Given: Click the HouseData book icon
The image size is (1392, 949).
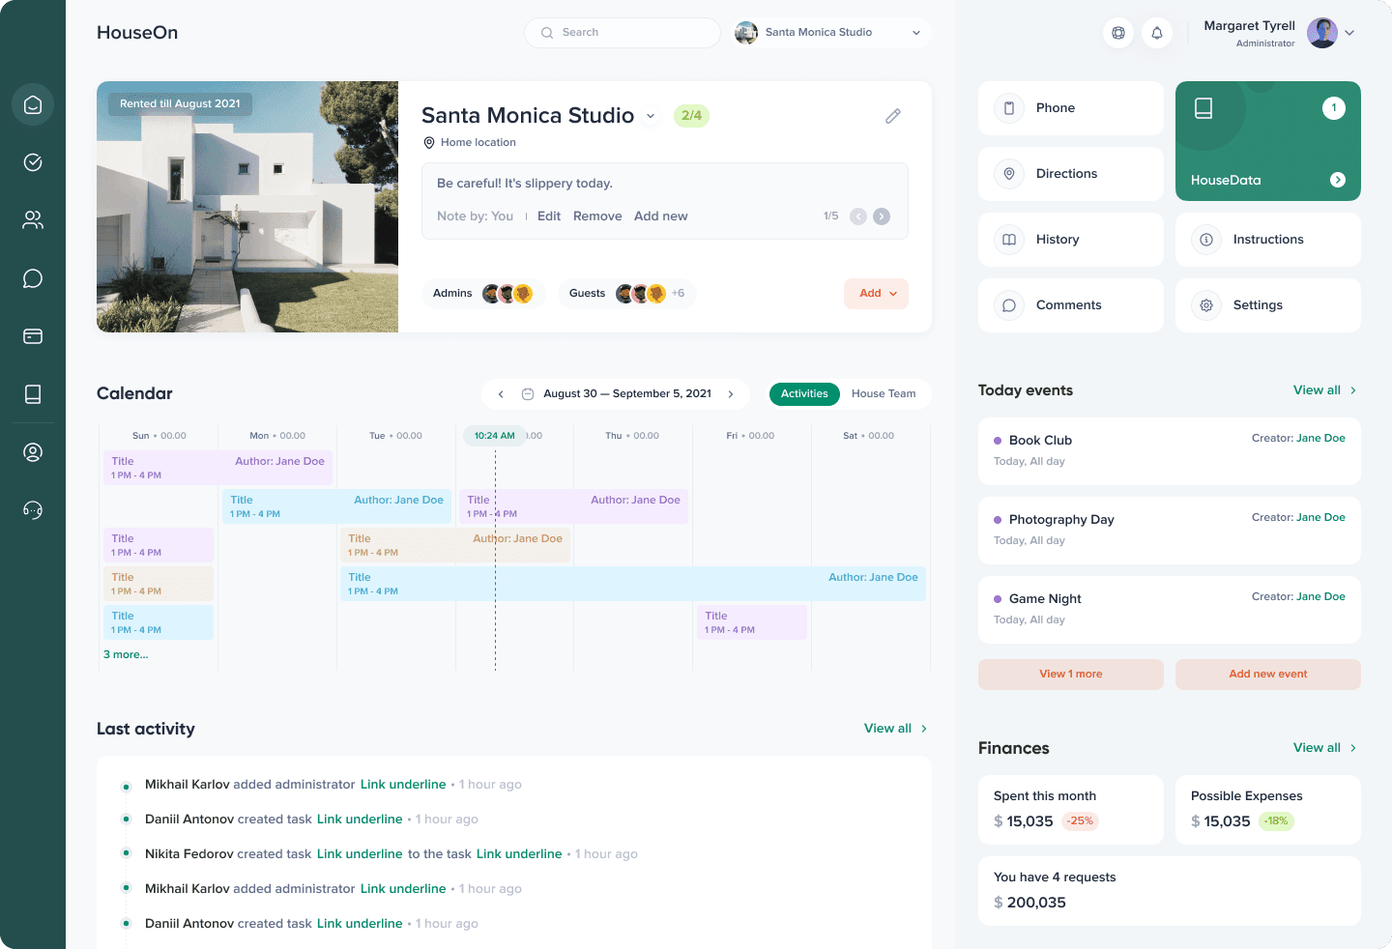Looking at the screenshot, I should coord(1203,108).
